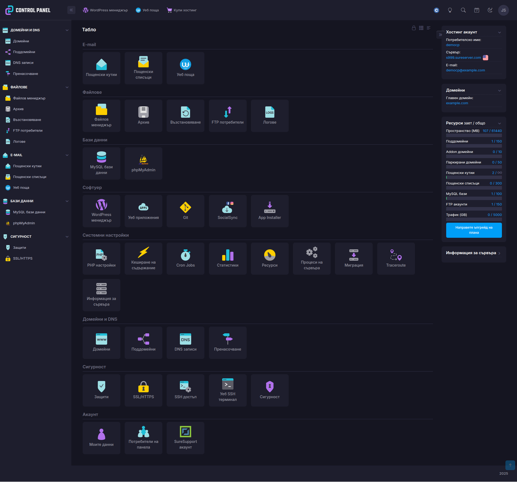Toggle dark mode with the moon icon
Viewport: 517px width, 482px height.
coord(490,10)
